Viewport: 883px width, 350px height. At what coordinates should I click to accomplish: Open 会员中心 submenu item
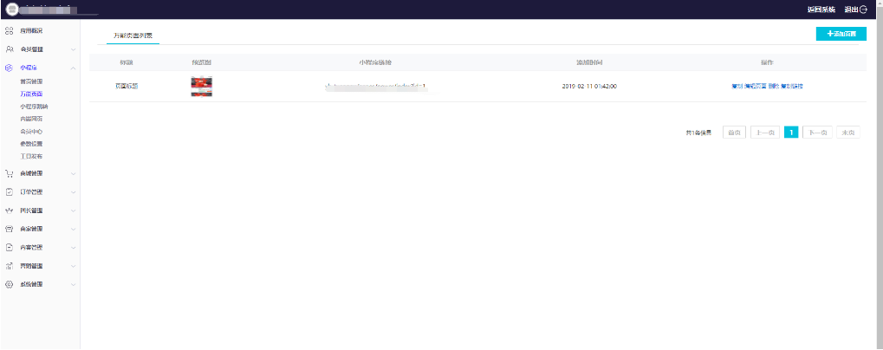[31, 131]
